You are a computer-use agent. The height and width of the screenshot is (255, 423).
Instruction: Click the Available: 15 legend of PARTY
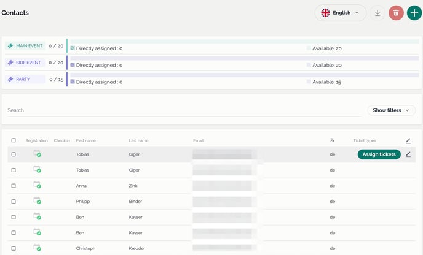[324, 82]
